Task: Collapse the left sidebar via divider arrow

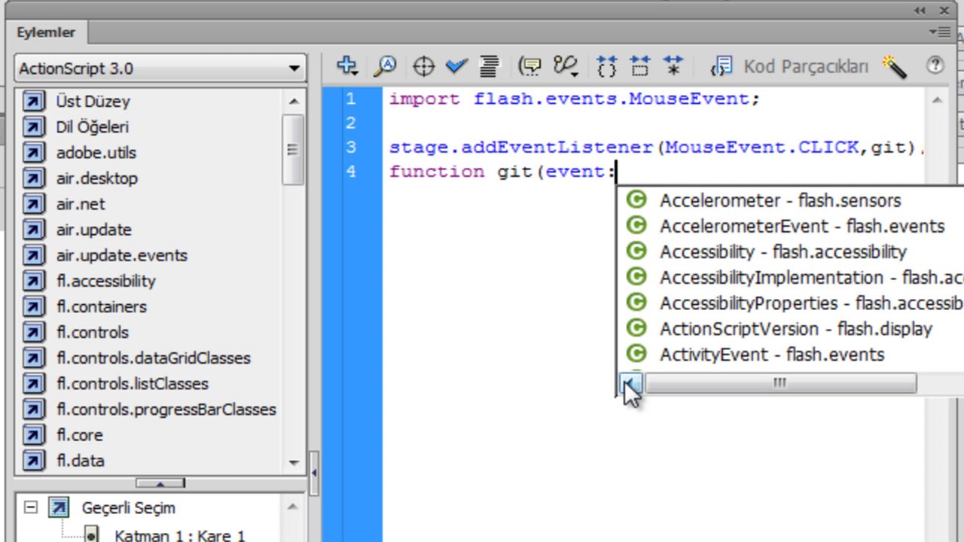Action: [x=314, y=472]
